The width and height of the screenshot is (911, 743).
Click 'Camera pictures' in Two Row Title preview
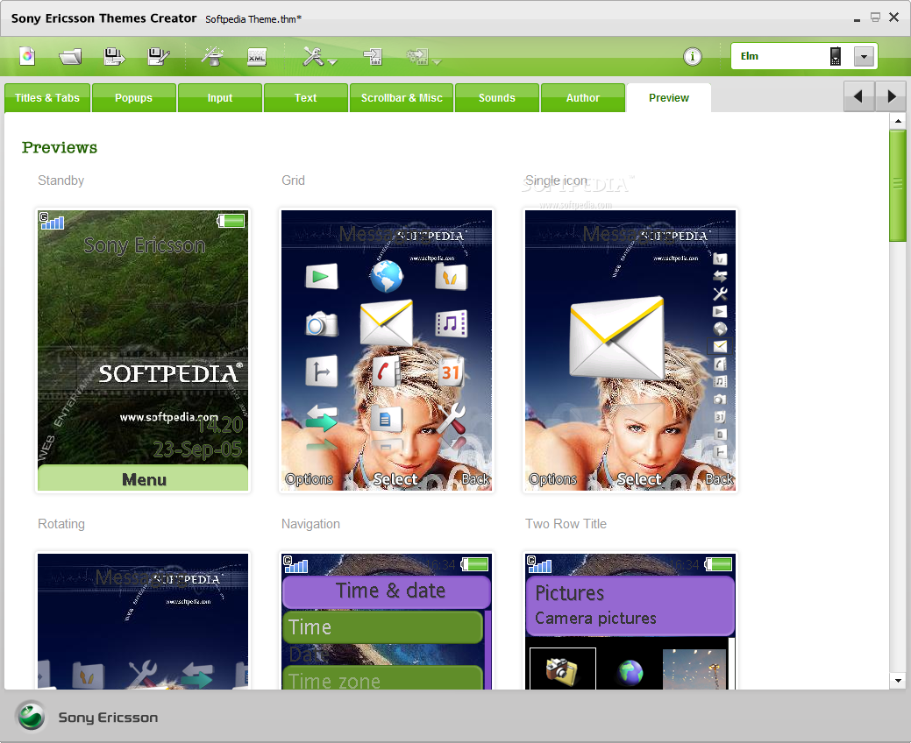coord(595,619)
